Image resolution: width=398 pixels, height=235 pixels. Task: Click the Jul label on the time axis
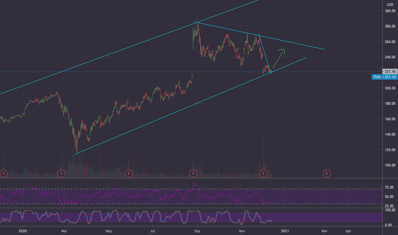[x=152, y=231]
